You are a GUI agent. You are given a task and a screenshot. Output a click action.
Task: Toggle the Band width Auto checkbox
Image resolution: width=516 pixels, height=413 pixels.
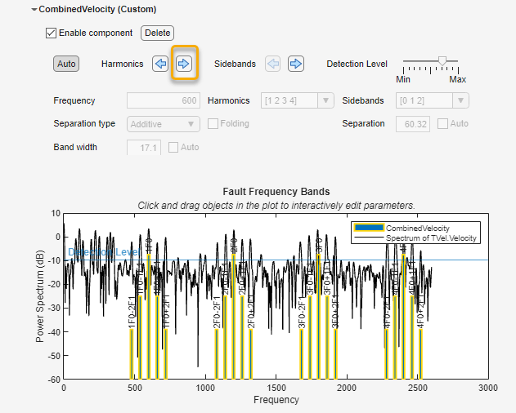[x=173, y=148]
